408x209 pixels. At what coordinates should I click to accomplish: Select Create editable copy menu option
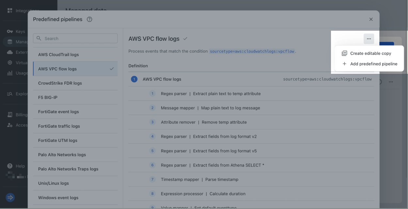[x=369, y=53]
